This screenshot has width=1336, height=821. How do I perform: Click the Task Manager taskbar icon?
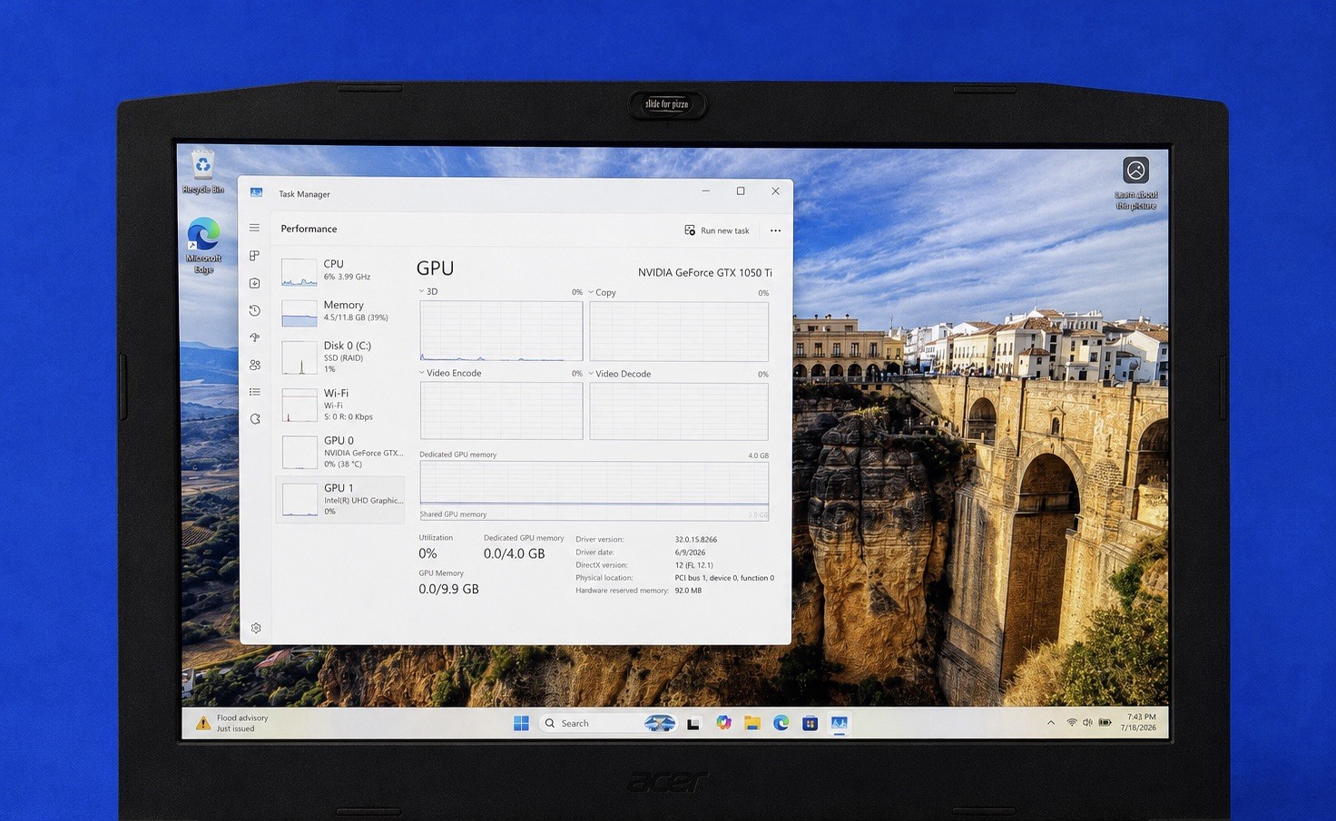point(840,723)
